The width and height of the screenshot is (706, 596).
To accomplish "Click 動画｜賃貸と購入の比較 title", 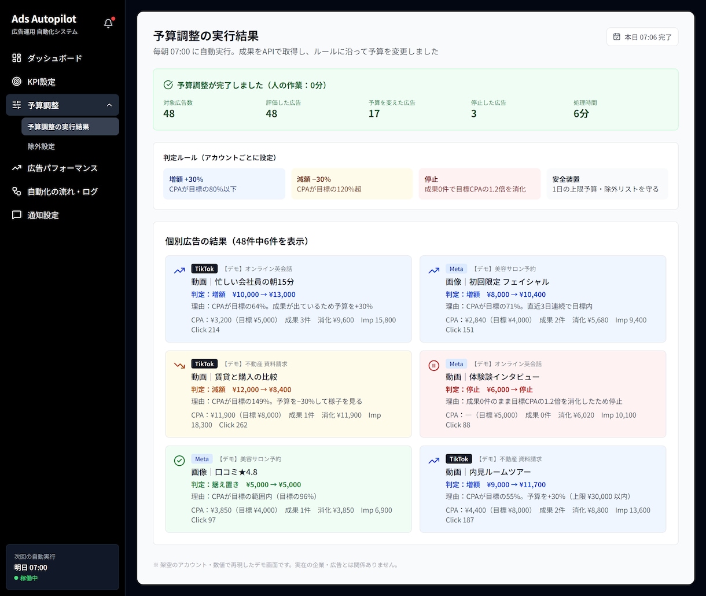I will (x=234, y=377).
